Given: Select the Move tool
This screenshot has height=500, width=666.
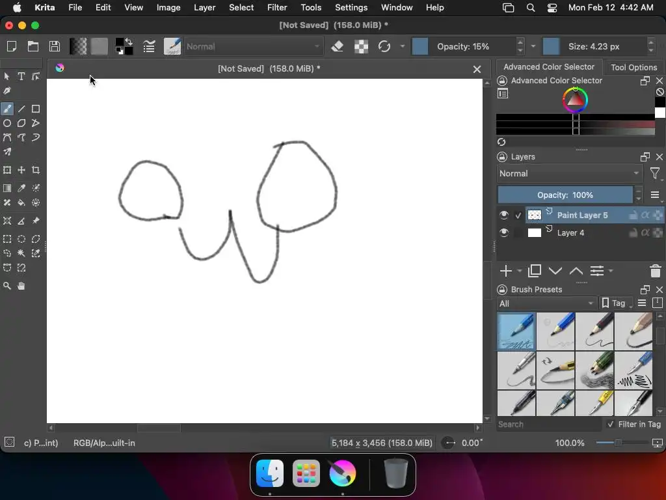Looking at the screenshot, I should click(21, 170).
